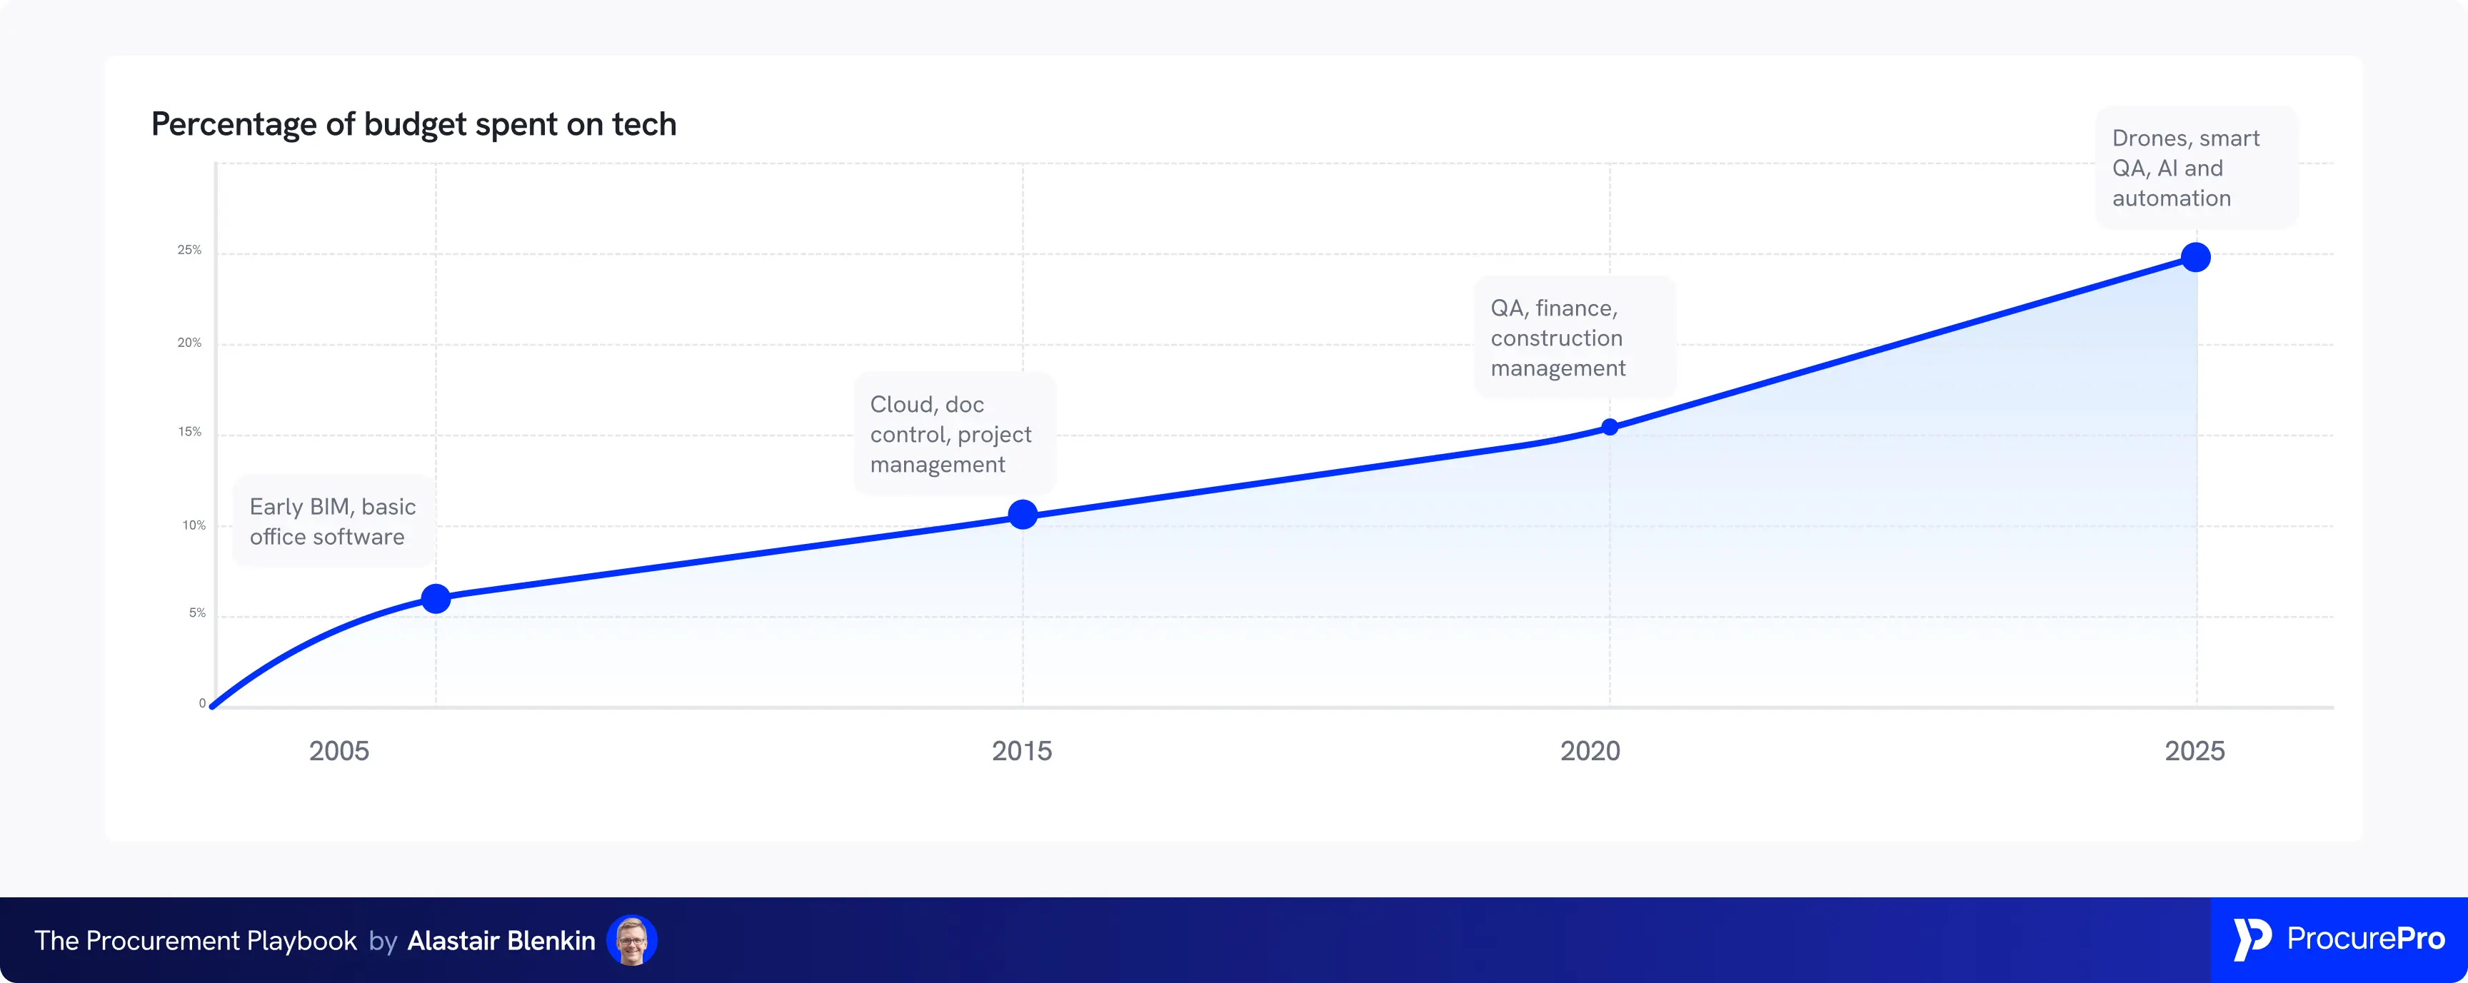
Task: Click the 'QA, finance, construction management' annotation
Action: (1559, 338)
